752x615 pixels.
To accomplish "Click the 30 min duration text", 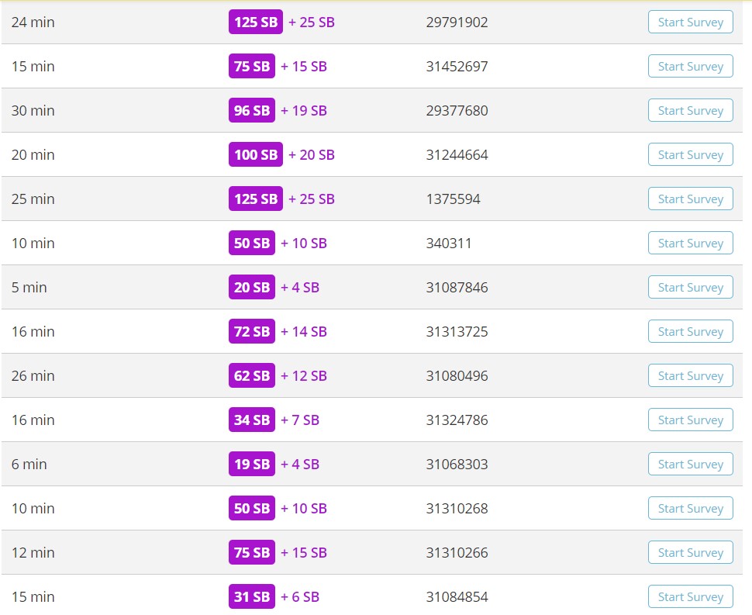I will [x=33, y=110].
